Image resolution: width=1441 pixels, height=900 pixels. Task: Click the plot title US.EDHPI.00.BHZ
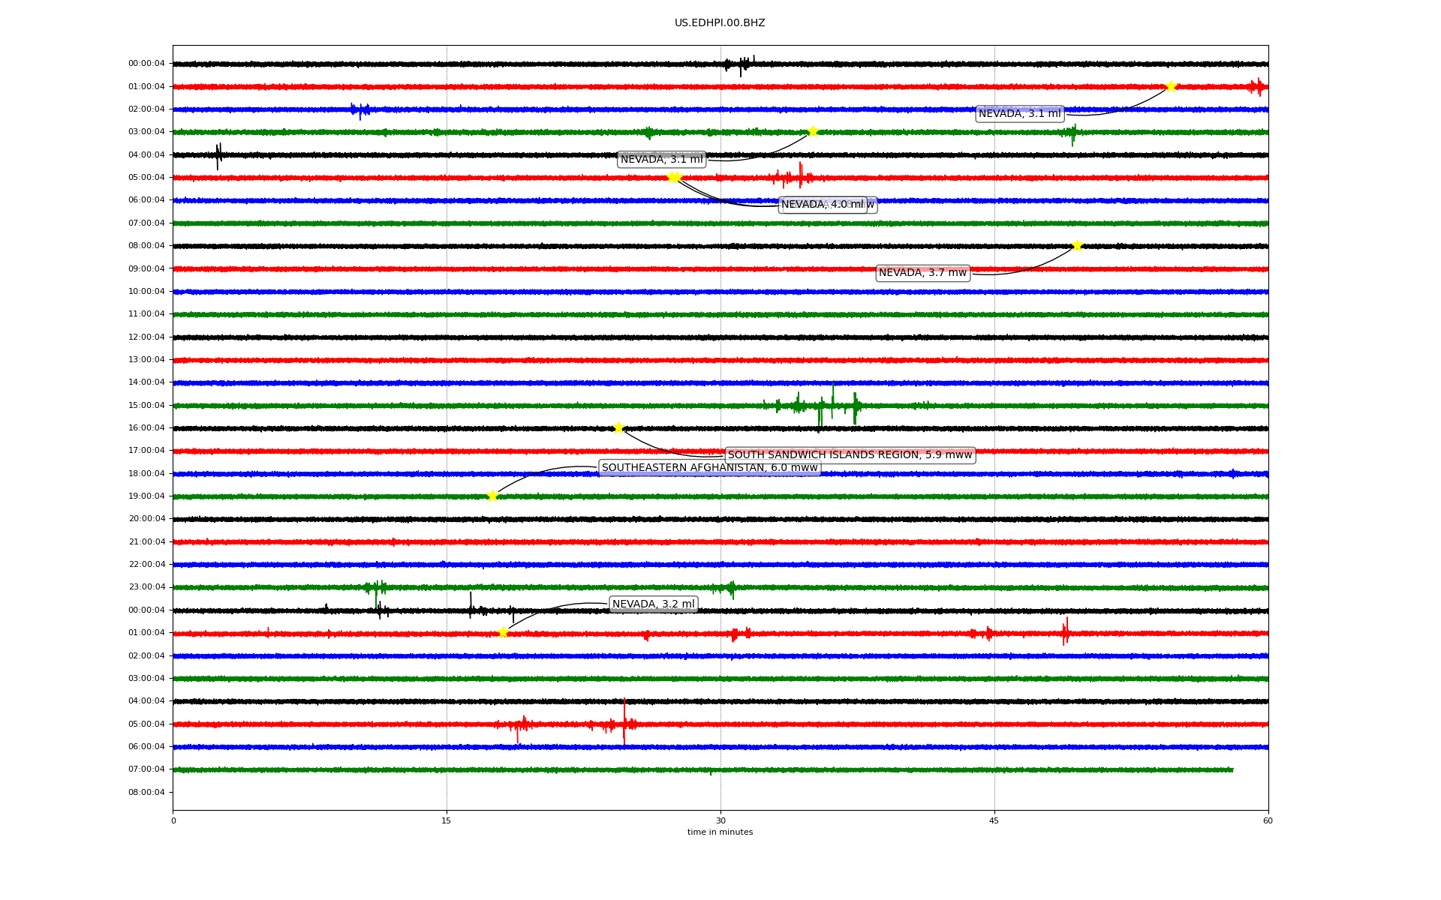click(x=720, y=23)
